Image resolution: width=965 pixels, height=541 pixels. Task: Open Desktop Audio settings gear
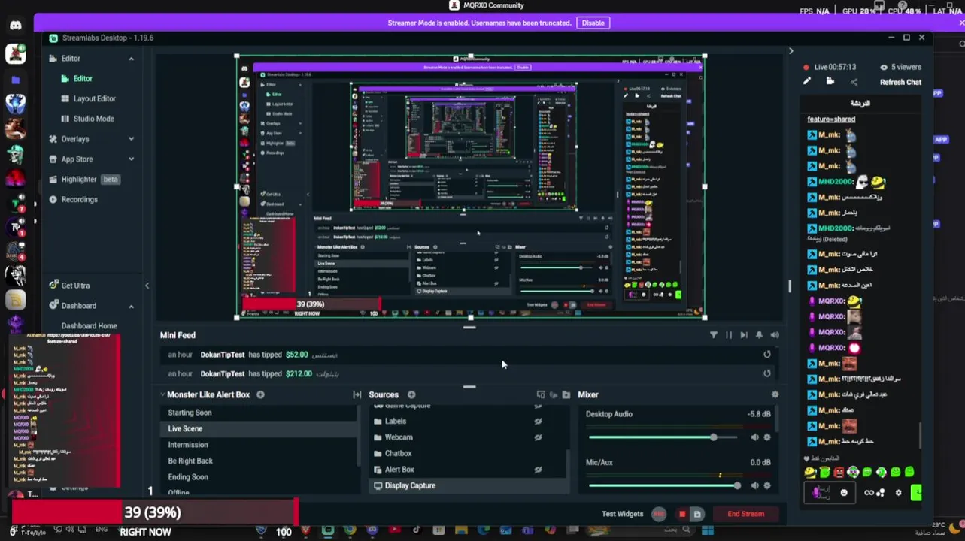(x=767, y=437)
